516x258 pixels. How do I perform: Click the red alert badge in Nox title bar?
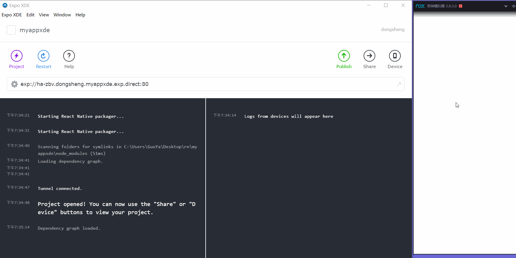[x=461, y=6]
